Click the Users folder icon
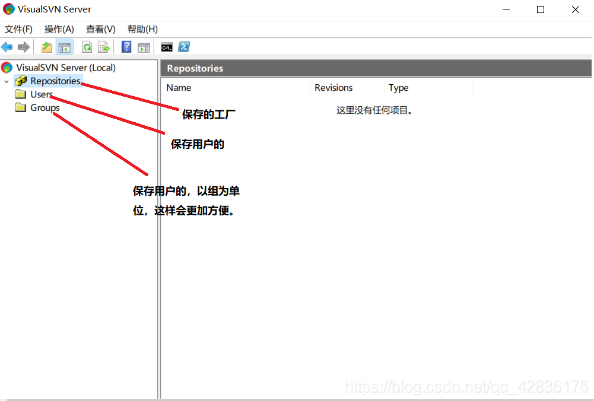 click(x=20, y=94)
